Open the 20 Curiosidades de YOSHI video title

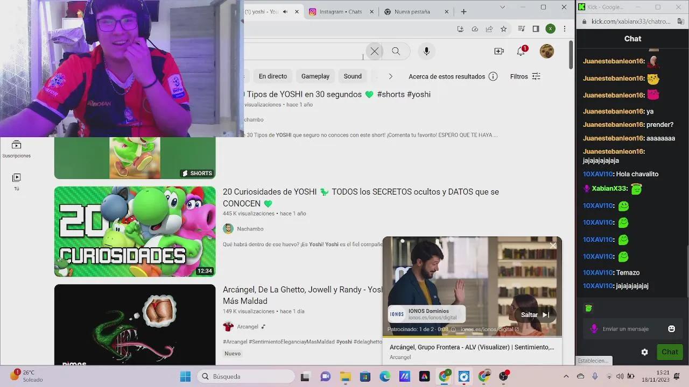coord(361,197)
